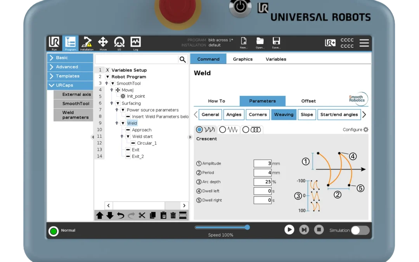
Task: Open the How To tab
Action: click(216, 101)
